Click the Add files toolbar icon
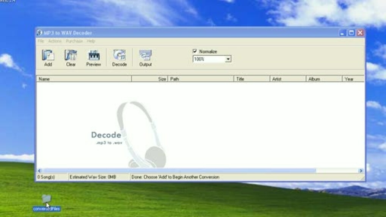This screenshot has width=386, height=217. click(x=48, y=56)
